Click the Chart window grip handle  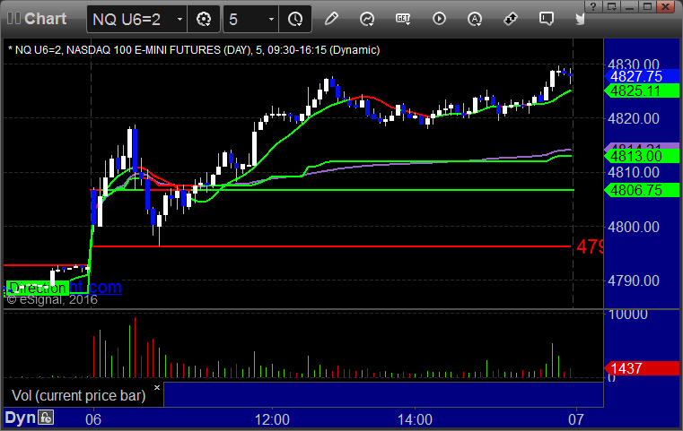[x=13, y=19]
